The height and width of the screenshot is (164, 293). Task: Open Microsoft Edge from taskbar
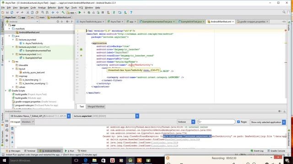point(86,160)
